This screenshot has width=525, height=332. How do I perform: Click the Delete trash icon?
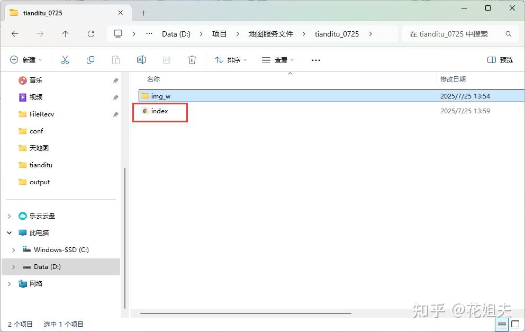192,60
